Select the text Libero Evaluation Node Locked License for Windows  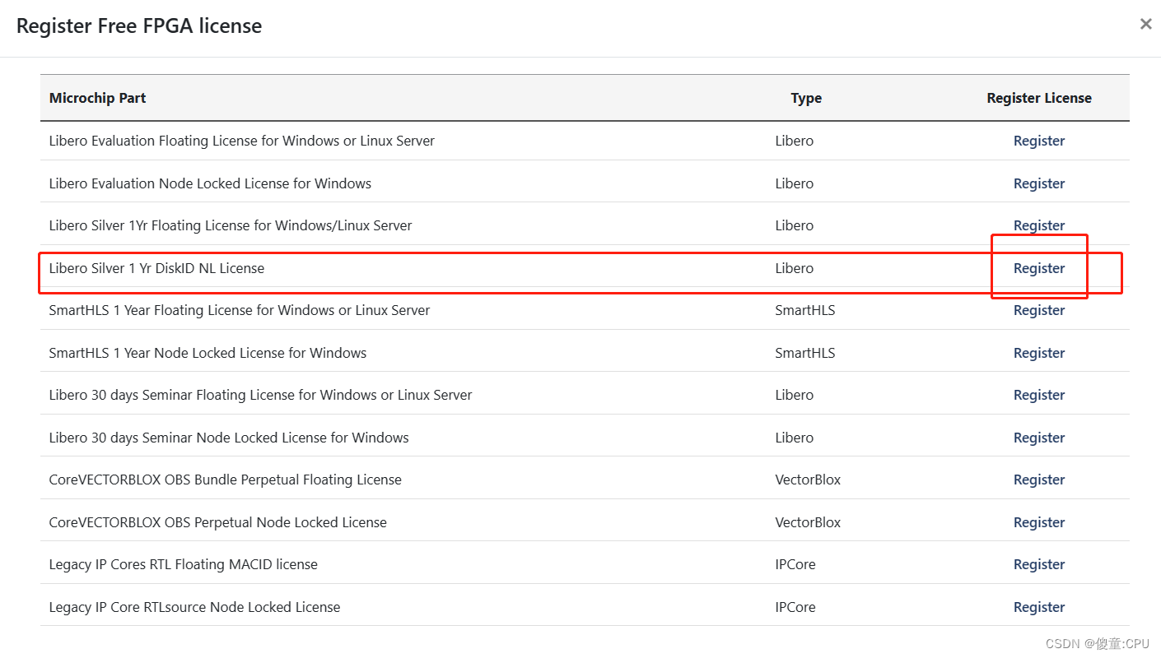point(210,183)
